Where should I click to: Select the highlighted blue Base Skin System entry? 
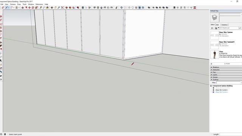222,92
